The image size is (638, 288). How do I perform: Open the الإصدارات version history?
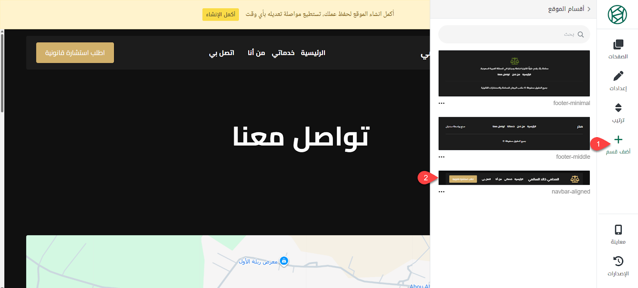tap(618, 266)
